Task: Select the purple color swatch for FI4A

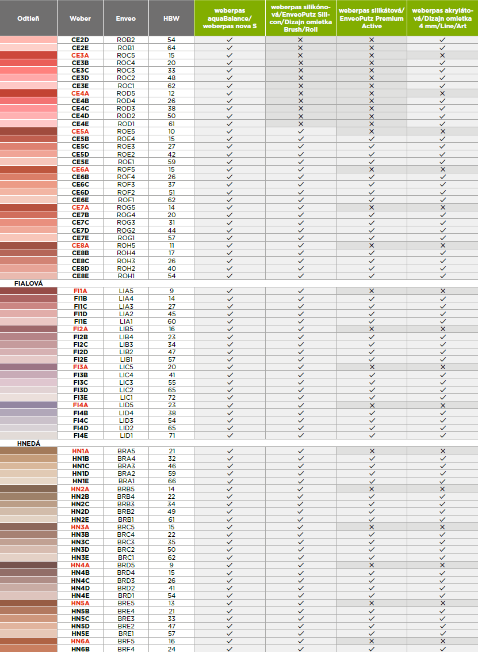Action: 28,405
